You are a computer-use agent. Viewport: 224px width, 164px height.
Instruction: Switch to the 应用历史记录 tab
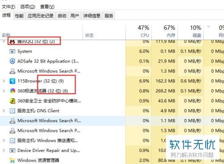pyautogui.click(x=40, y=16)
